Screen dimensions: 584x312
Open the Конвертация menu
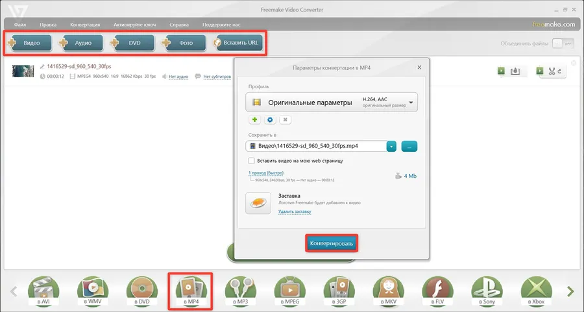pos(85,25)
